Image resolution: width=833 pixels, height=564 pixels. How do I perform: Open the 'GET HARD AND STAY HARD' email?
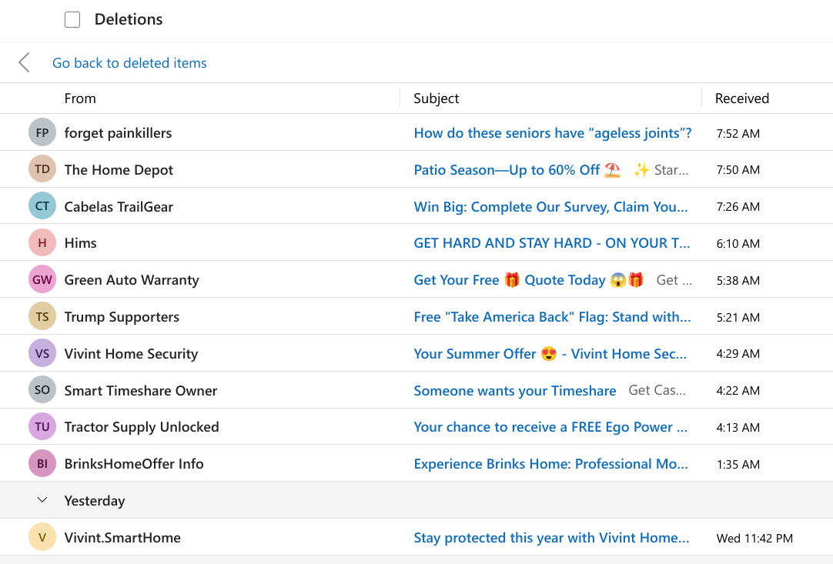551,243
